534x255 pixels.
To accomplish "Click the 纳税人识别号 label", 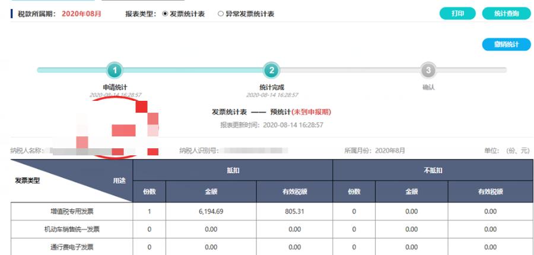I will pyautogui.click(x=199, y=151).
